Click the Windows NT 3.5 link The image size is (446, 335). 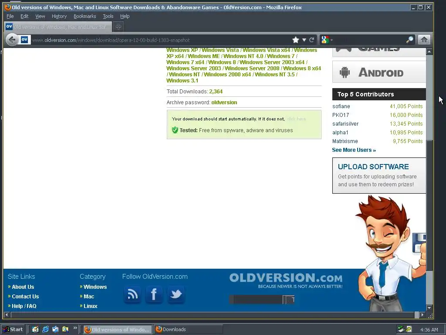point(274,74)
